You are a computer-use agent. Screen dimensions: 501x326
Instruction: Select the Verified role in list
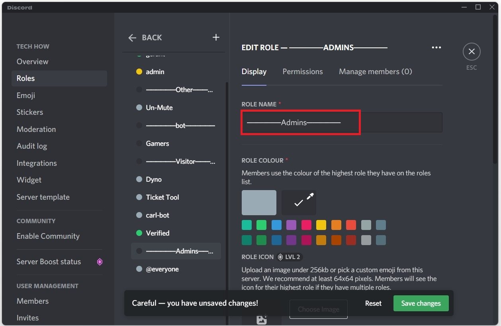157,233
